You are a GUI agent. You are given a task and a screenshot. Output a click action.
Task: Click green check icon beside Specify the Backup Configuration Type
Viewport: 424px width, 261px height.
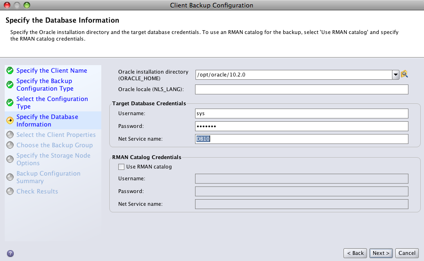[x=10, y=84]
